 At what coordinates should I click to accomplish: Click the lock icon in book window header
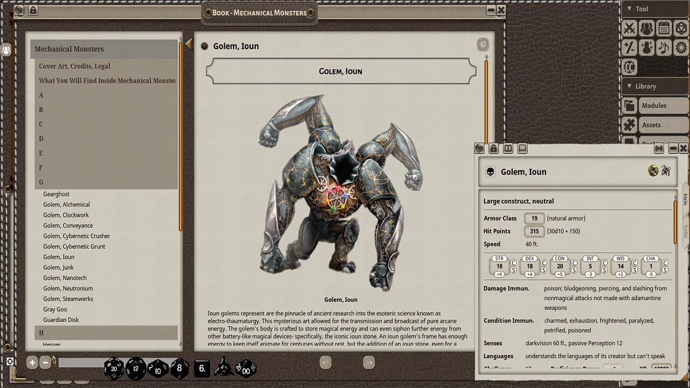pos(32,10)
